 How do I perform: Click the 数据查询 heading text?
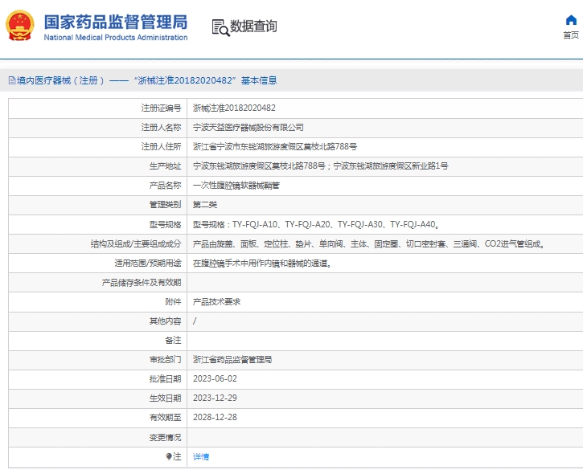[x=253, y=27]
